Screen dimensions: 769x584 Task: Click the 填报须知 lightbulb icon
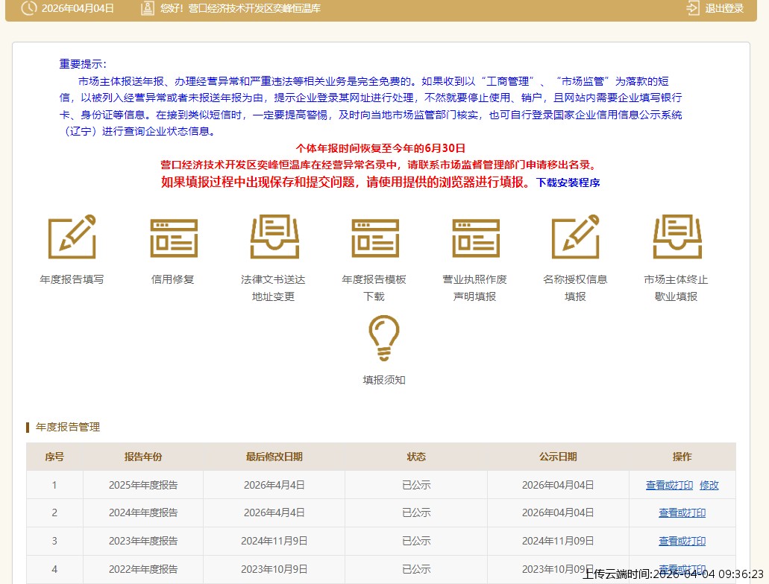384,339
